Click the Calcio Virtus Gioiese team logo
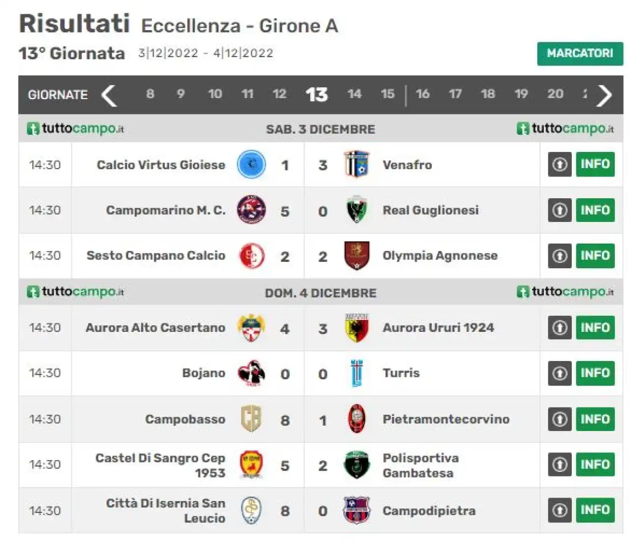631x542 pixels. (x=251, y=164)
